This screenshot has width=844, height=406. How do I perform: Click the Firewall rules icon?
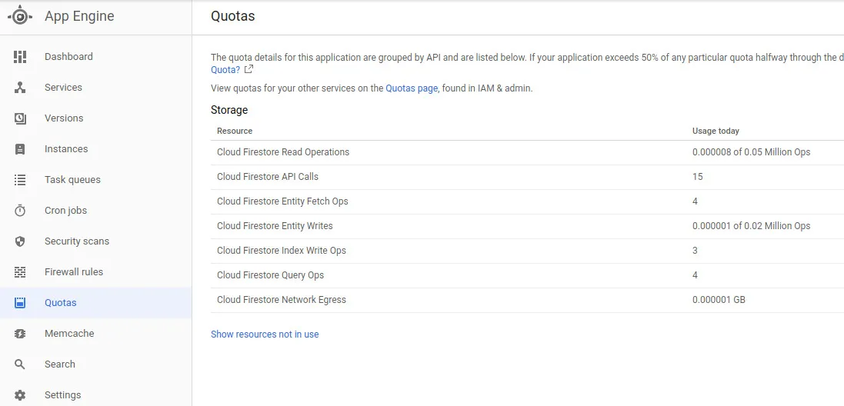click(20, 272)
